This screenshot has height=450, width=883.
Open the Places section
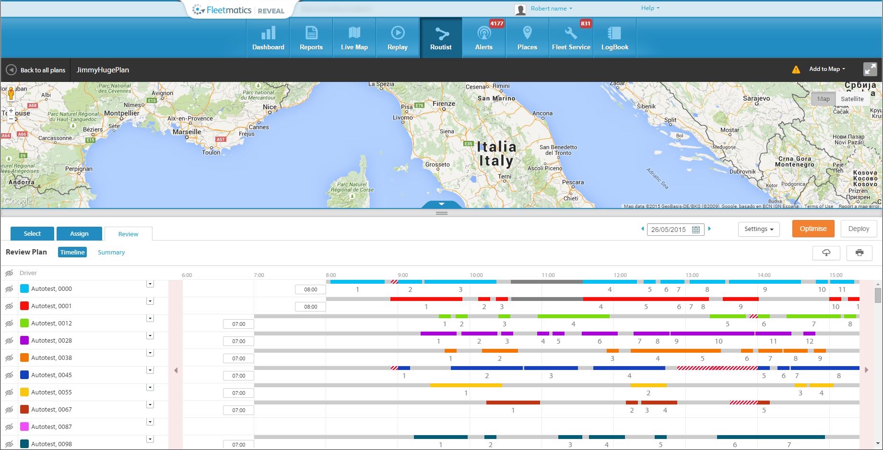(527, 38)
